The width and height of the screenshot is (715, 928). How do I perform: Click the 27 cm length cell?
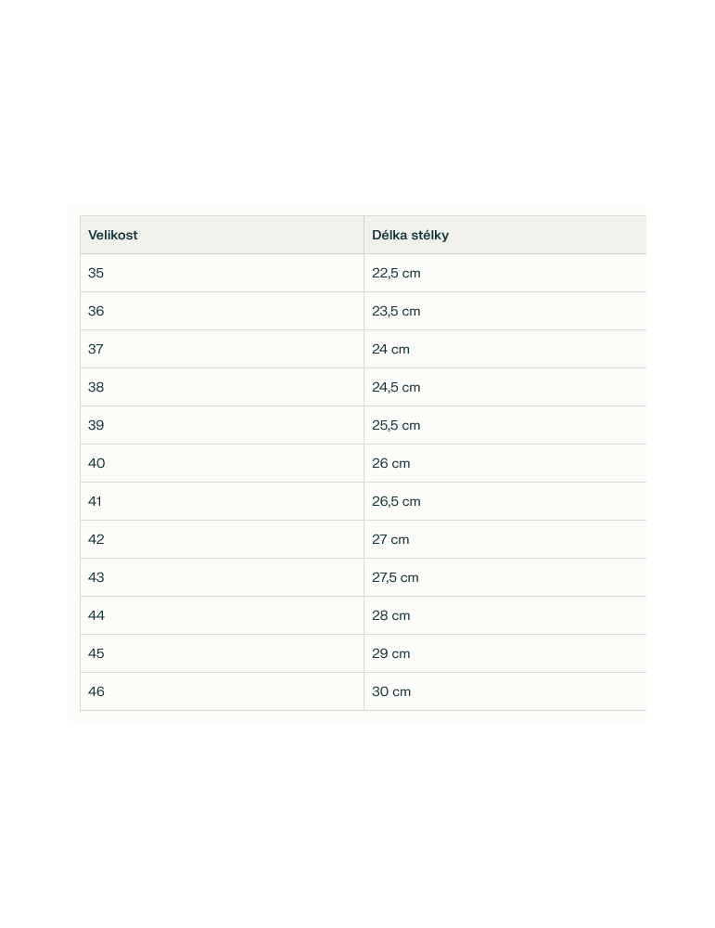point(390,539)
